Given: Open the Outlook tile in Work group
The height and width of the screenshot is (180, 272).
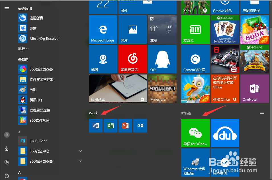Looking at the screenshot, I should point(140,126).
